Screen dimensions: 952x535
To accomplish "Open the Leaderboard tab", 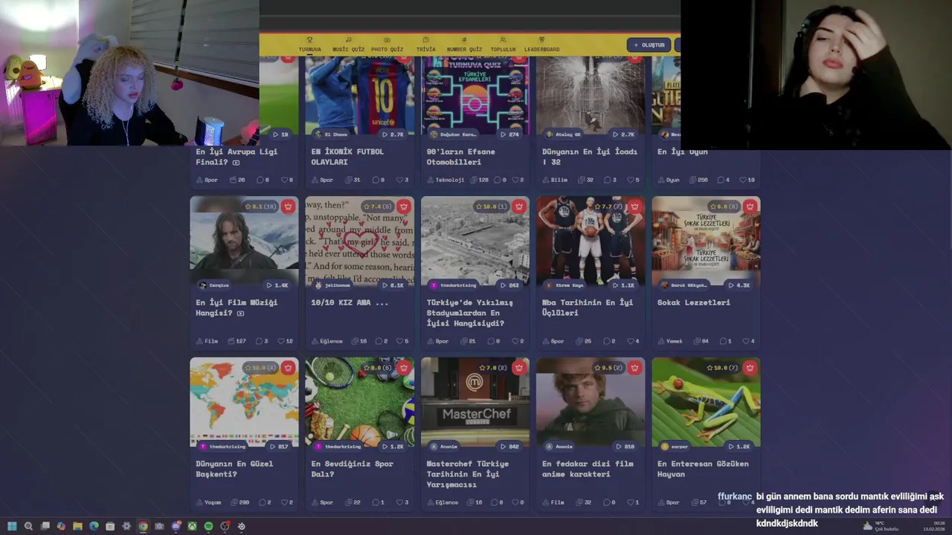I will point(541,45).
